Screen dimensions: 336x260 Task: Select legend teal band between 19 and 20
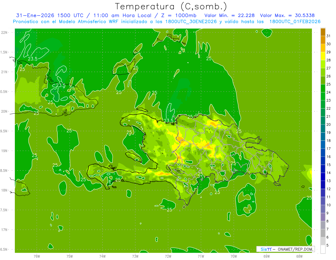(x=323, y=128)
